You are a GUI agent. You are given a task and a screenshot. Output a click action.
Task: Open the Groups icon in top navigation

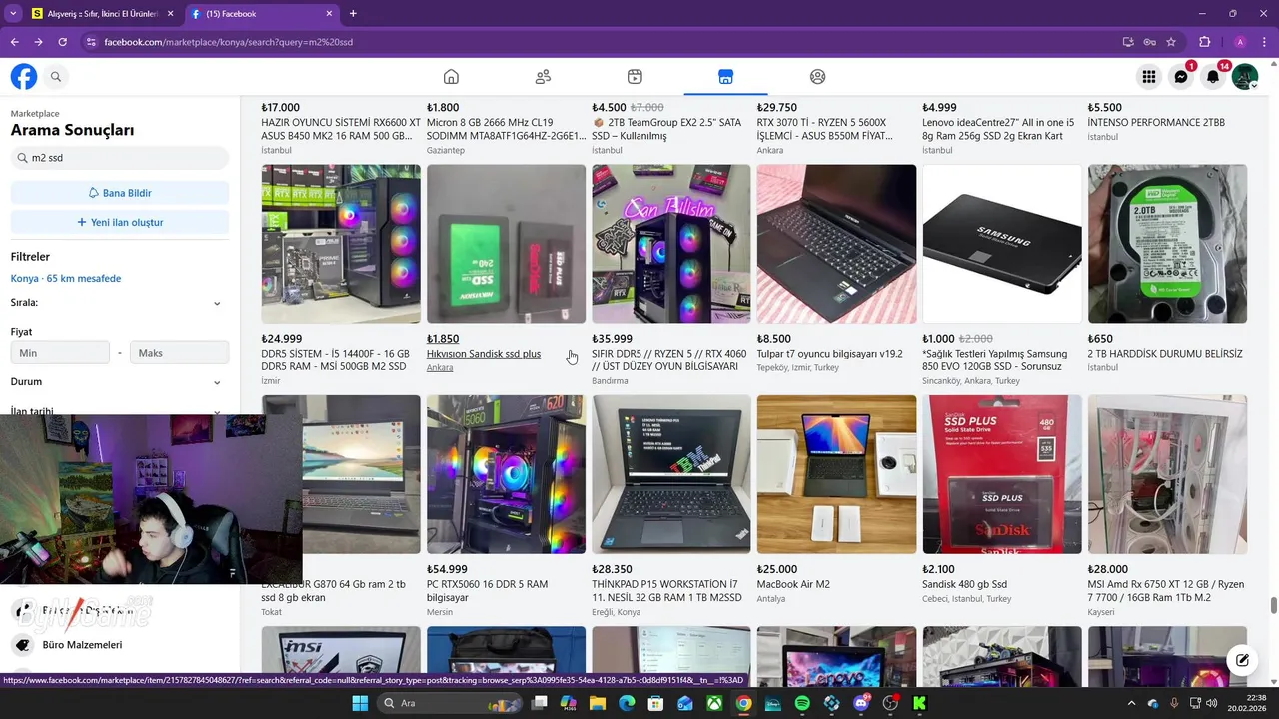(x=817, y=77)
